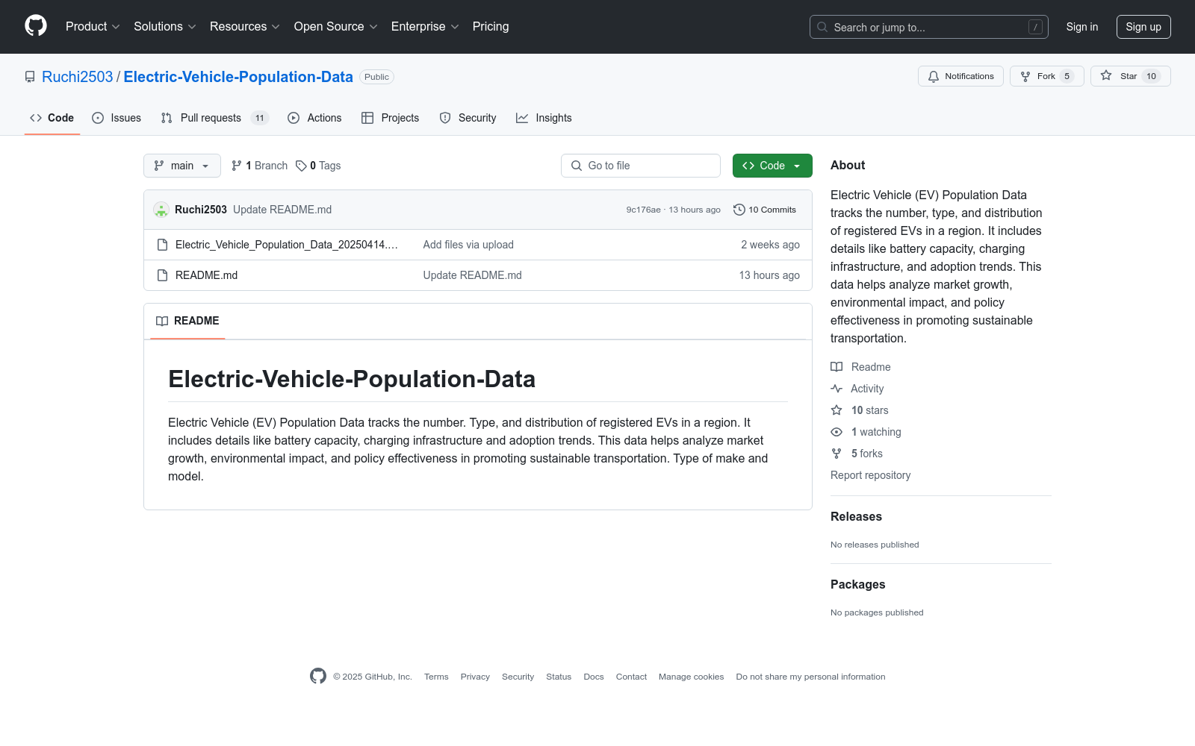Click the file icon beside README.md

(x=162, y=275)
